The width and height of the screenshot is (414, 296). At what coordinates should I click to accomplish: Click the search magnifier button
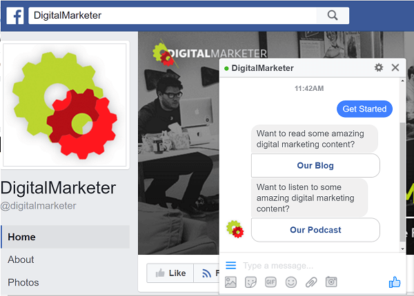click(x=333, y=16)
